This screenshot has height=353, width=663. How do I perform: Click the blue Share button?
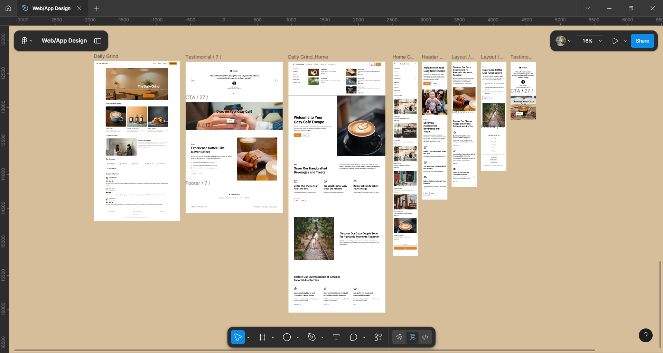click(x=642, y=41)
